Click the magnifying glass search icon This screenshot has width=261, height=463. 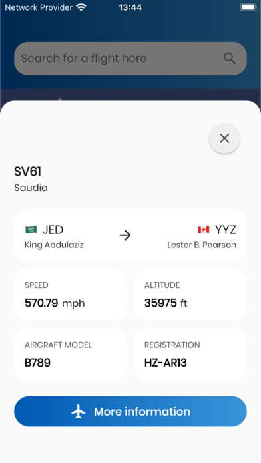(230, 58)
